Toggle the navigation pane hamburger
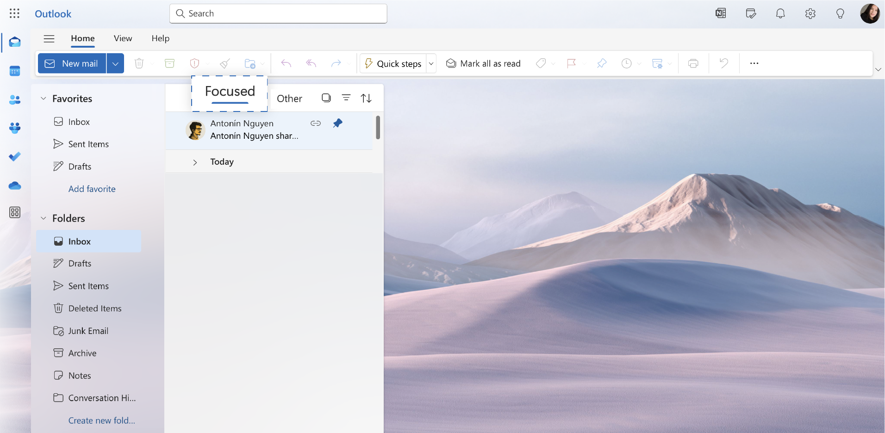Image resolution: width=885 pixels, height=433 pixels. pos(49,38)
